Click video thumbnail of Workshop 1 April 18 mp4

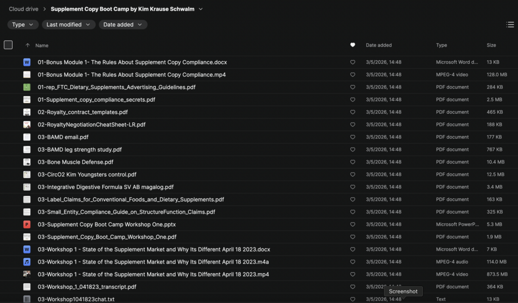[27, 274]
